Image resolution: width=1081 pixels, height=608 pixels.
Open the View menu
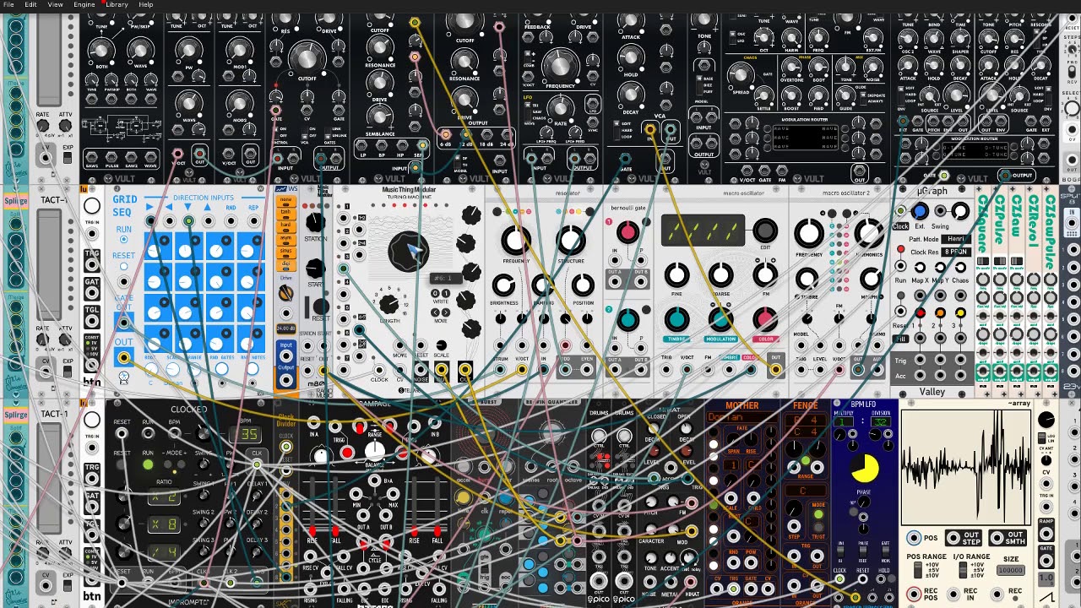(x=55, y=4)
